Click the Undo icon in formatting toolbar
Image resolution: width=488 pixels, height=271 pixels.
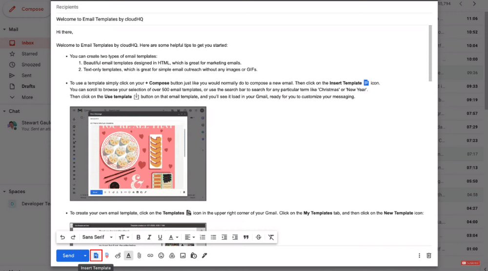point(62,237)
